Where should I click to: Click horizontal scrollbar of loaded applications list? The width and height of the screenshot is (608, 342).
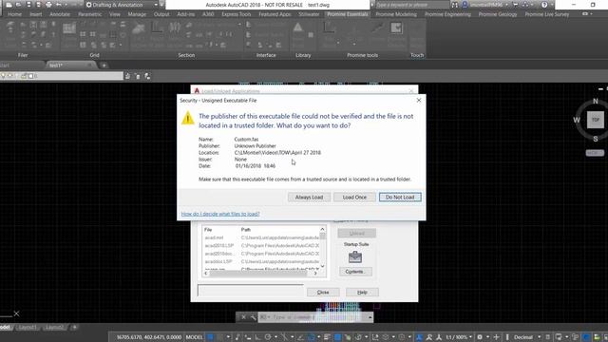tap(260, 274)
